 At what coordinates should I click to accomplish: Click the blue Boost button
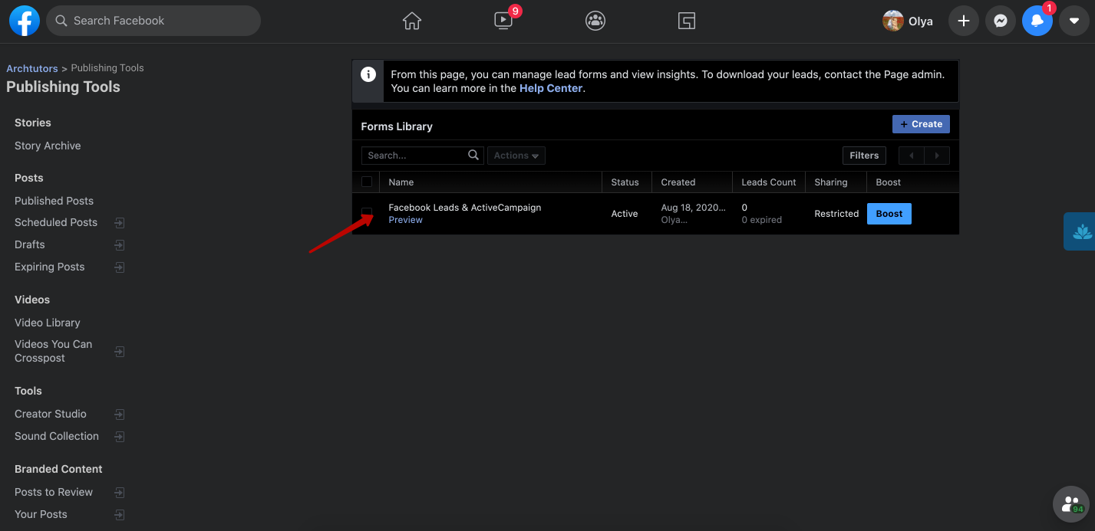889,214
